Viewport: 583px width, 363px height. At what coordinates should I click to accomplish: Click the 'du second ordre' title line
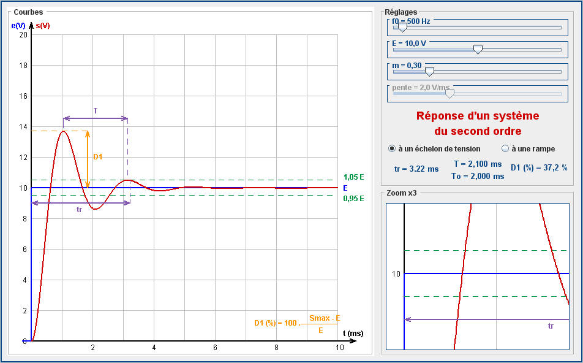tap(478, 131)
